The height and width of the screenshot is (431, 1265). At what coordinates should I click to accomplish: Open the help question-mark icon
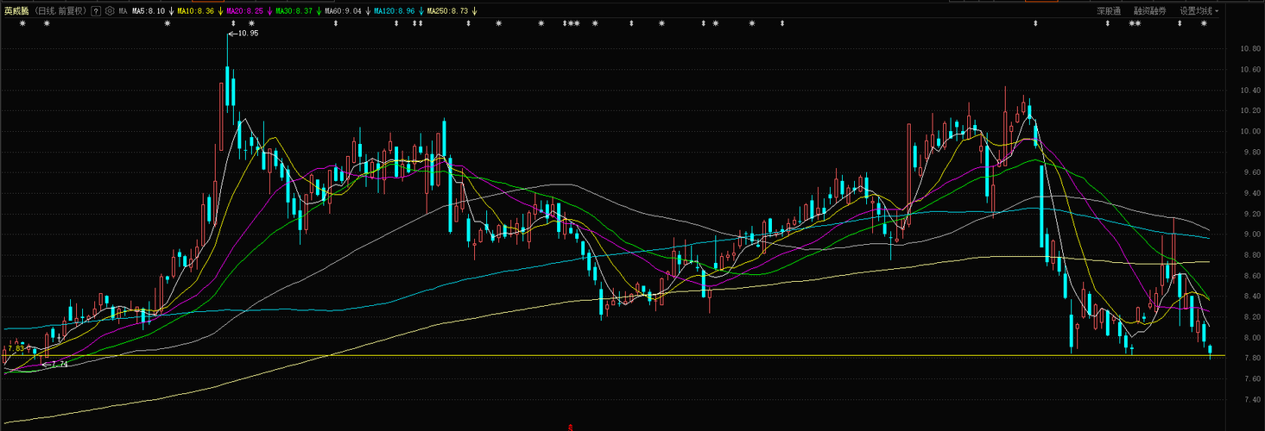[x=96, y=11]
